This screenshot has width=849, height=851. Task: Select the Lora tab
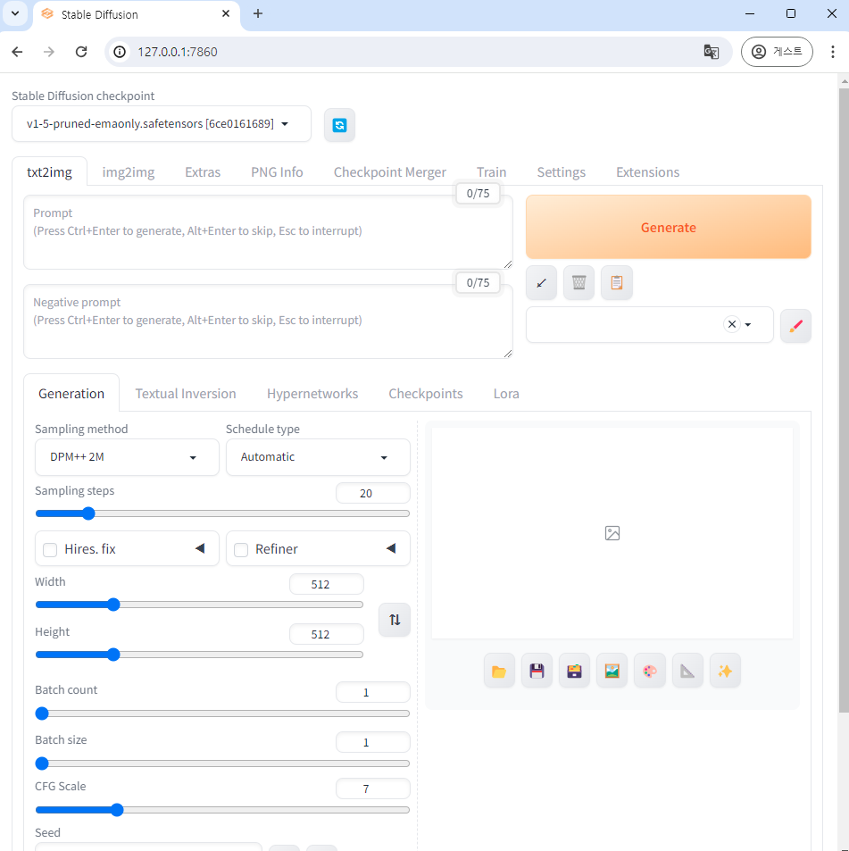505,394
